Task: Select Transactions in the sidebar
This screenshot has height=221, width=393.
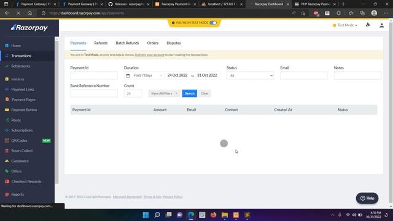Action: tap(21, 56)
